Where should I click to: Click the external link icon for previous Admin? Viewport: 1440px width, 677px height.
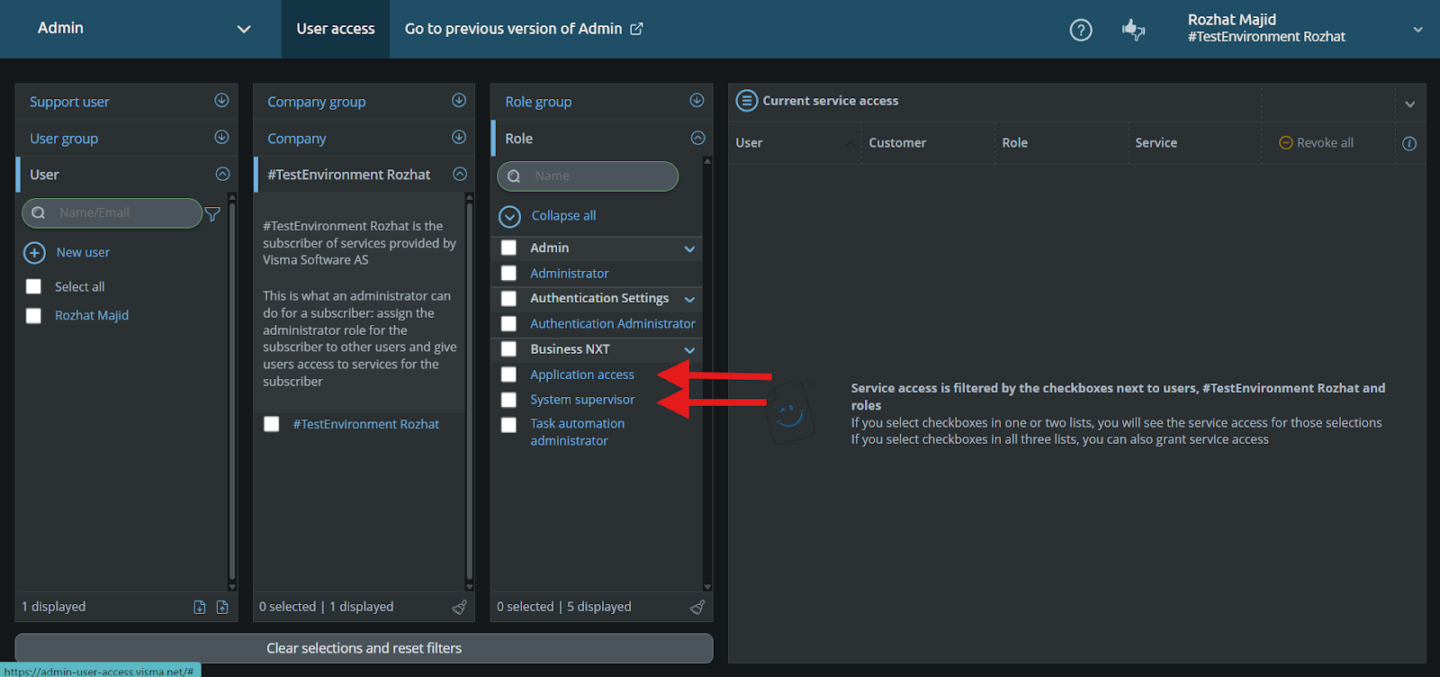point(636,29)
